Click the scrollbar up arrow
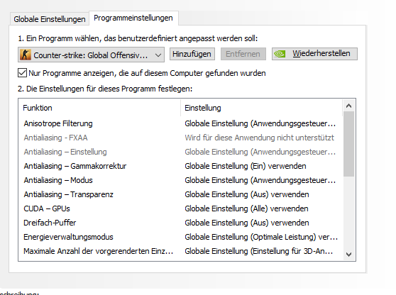The image size is (396, 295). click(x=348, y=106)
